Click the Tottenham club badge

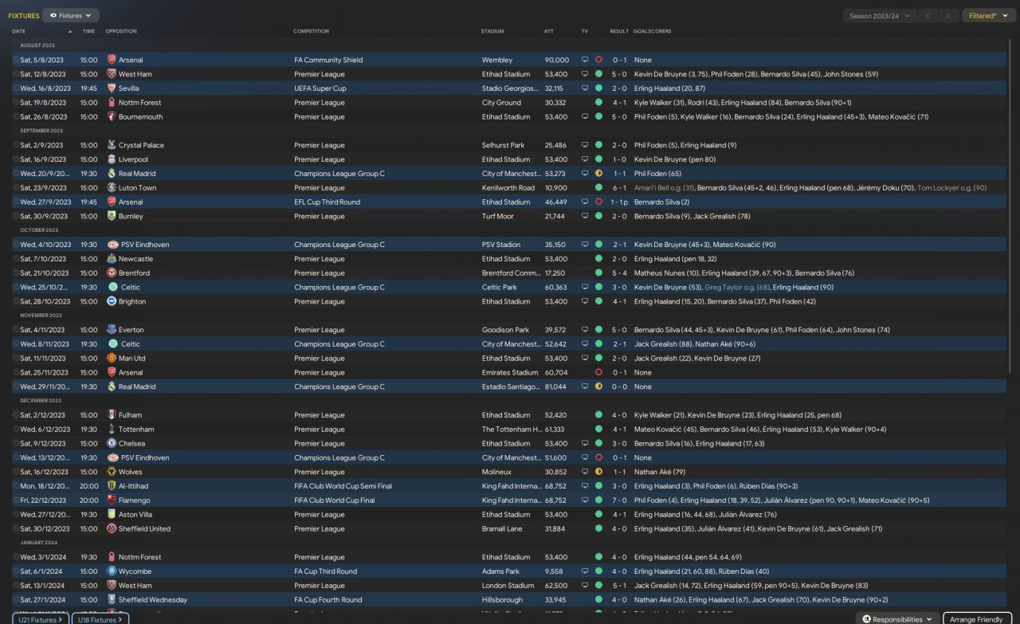(x=112, y=430)
